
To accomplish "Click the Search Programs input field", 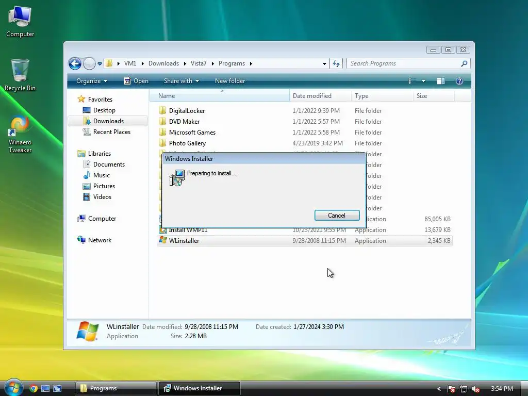I will [404, 63].
